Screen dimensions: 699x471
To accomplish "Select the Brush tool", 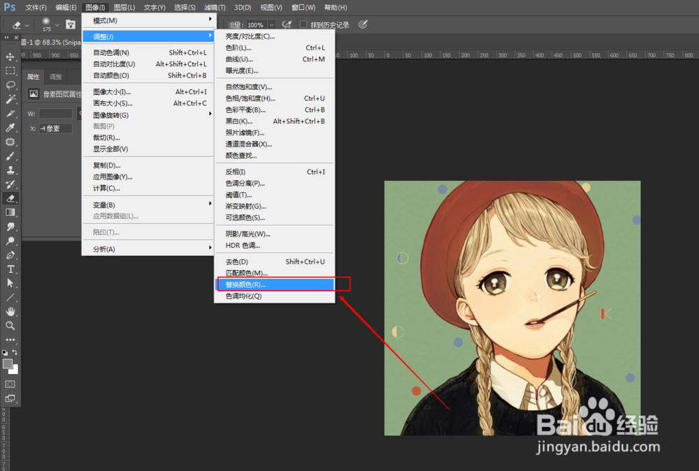I will click(x=10, y=156).
